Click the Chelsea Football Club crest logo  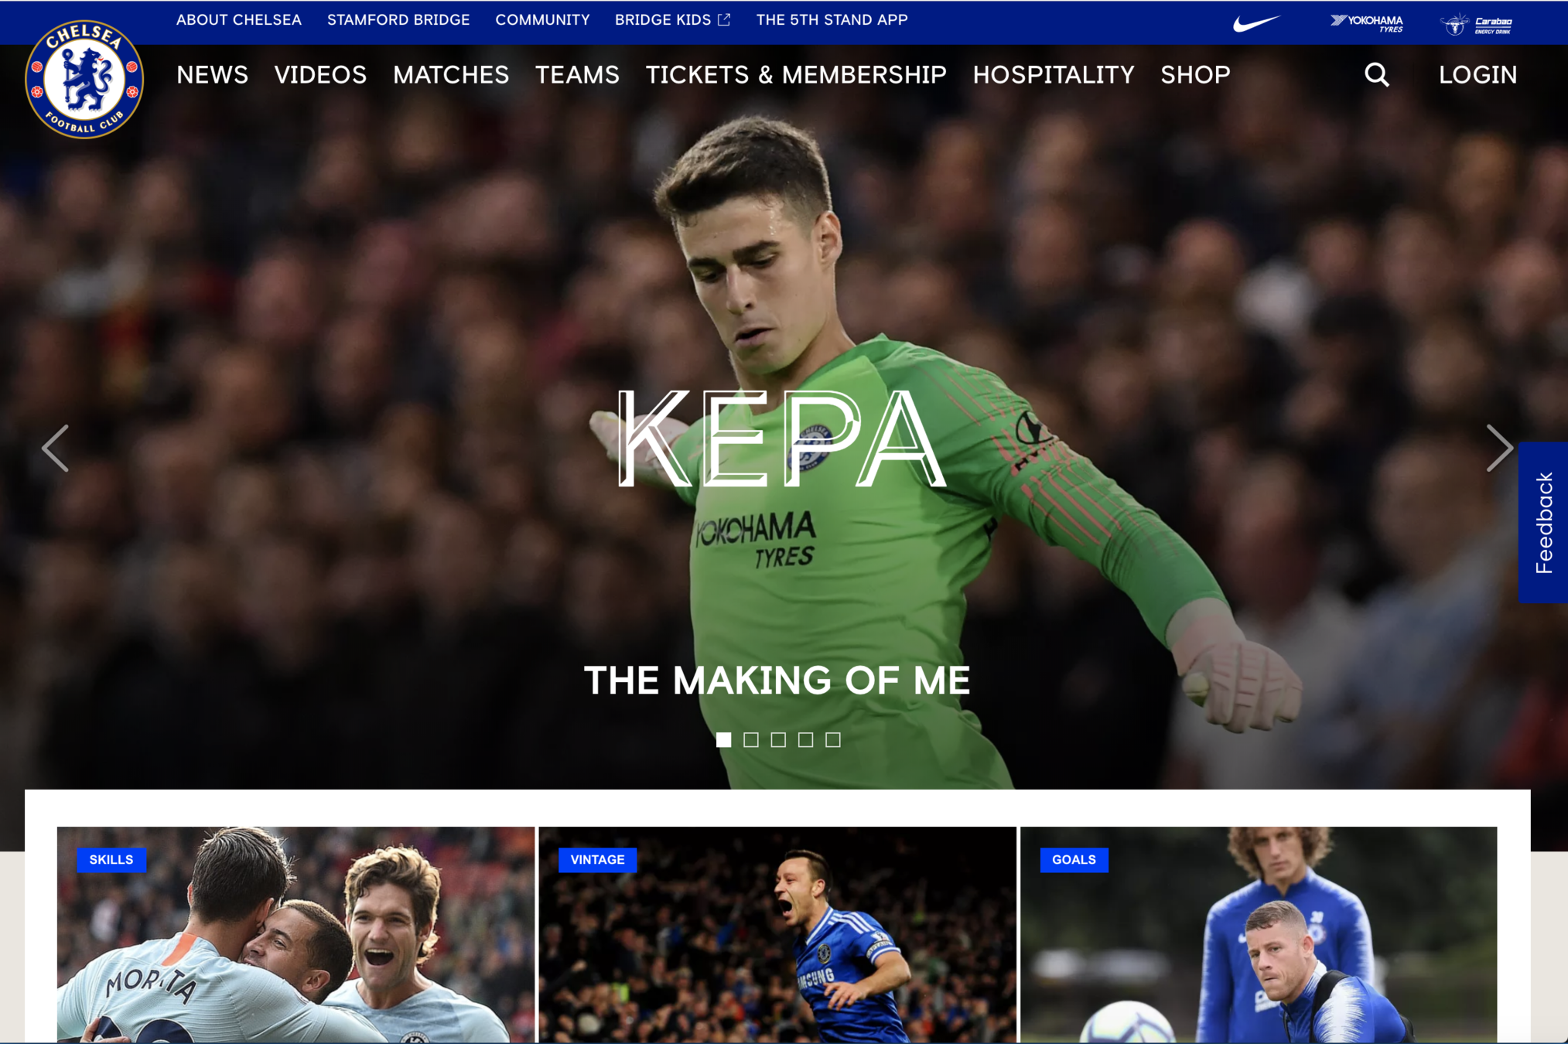tap(84, 79)
